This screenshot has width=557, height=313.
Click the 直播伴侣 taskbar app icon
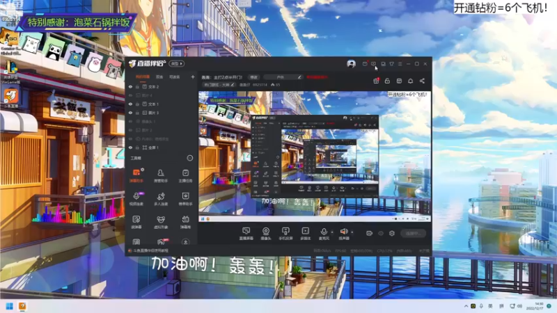pos(22,306)
